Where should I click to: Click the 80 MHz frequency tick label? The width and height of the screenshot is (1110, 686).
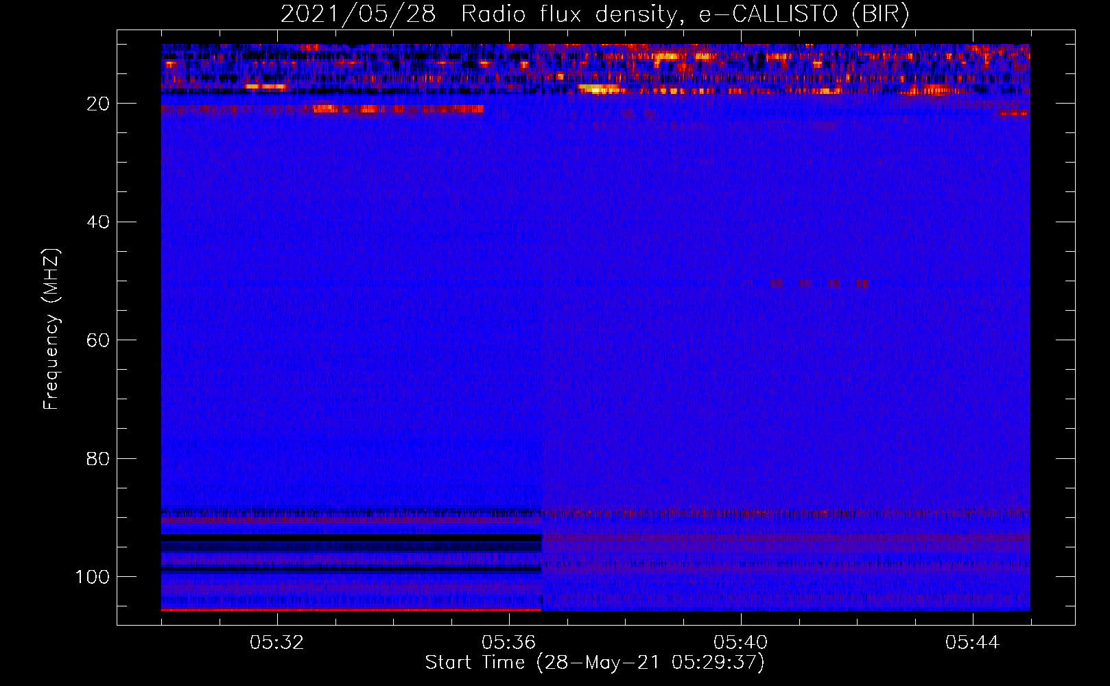pyautogui.click(x=98, y=458)
